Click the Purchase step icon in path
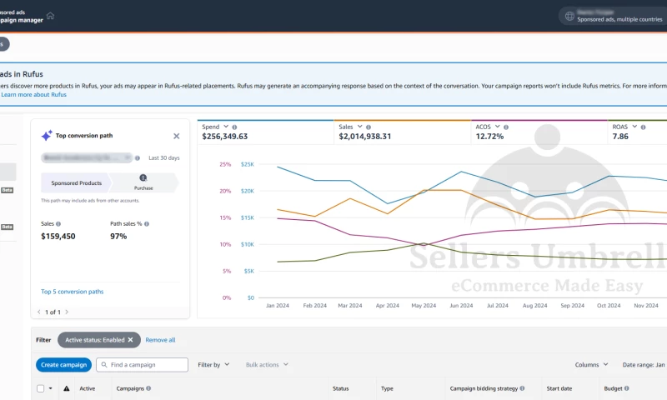The width and height of the screenshot is (667, 400). (143, 178)
